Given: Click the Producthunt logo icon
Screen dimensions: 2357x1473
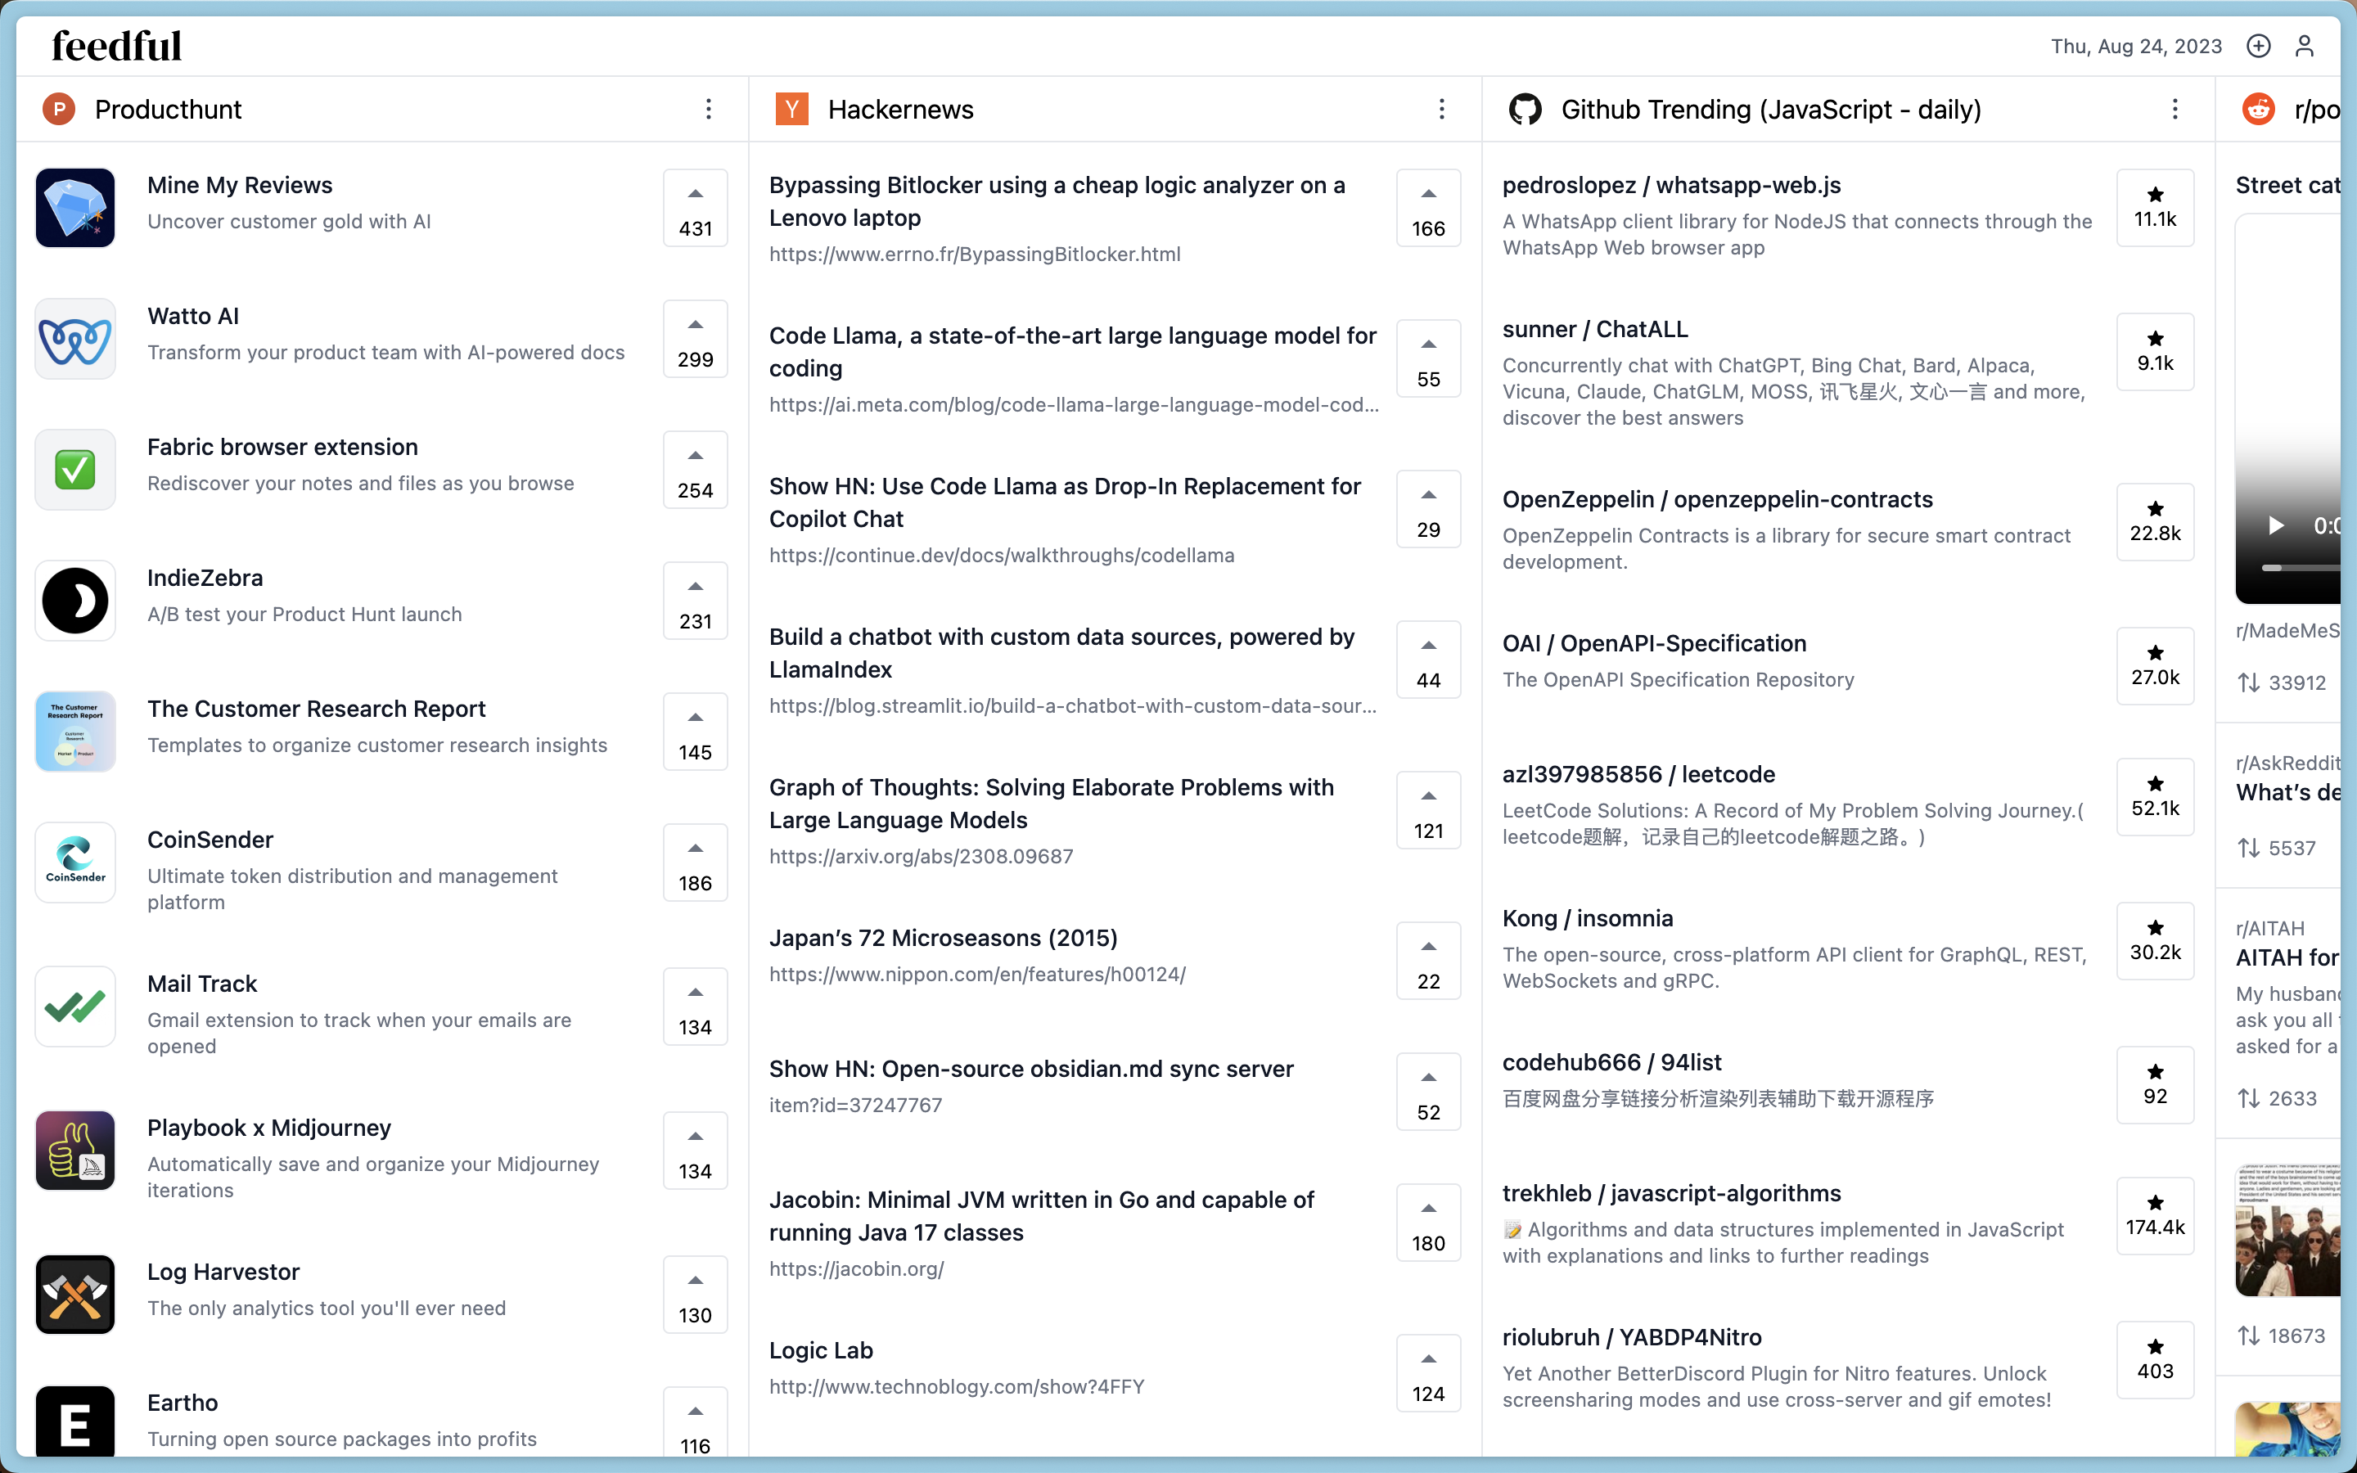Looking at the screenshot, I should tap(60, 109).
